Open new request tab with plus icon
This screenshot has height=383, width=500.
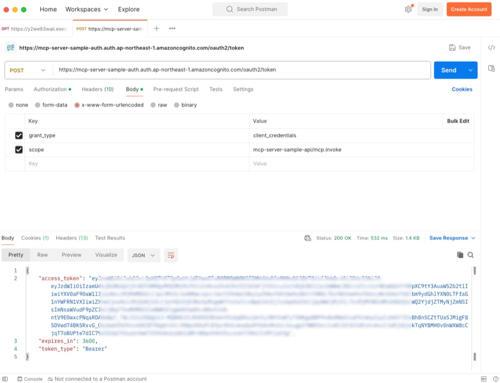(x=156, y=28)
